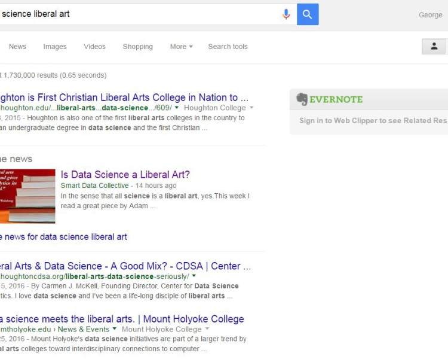Open Search tools options
Viewport: 448px width, 359px height.
tap(228, 47)
